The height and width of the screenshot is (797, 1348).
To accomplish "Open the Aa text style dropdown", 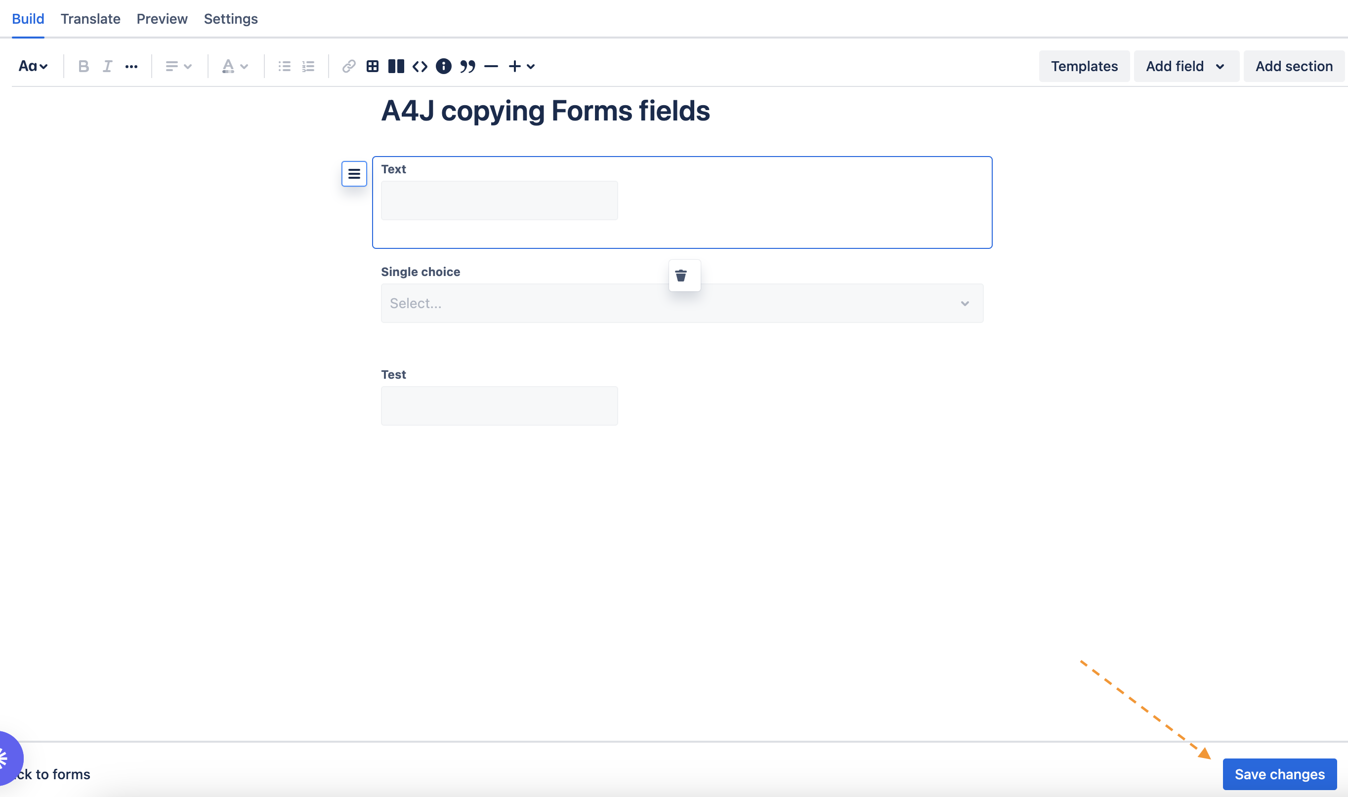I will [x=32, y=66].
